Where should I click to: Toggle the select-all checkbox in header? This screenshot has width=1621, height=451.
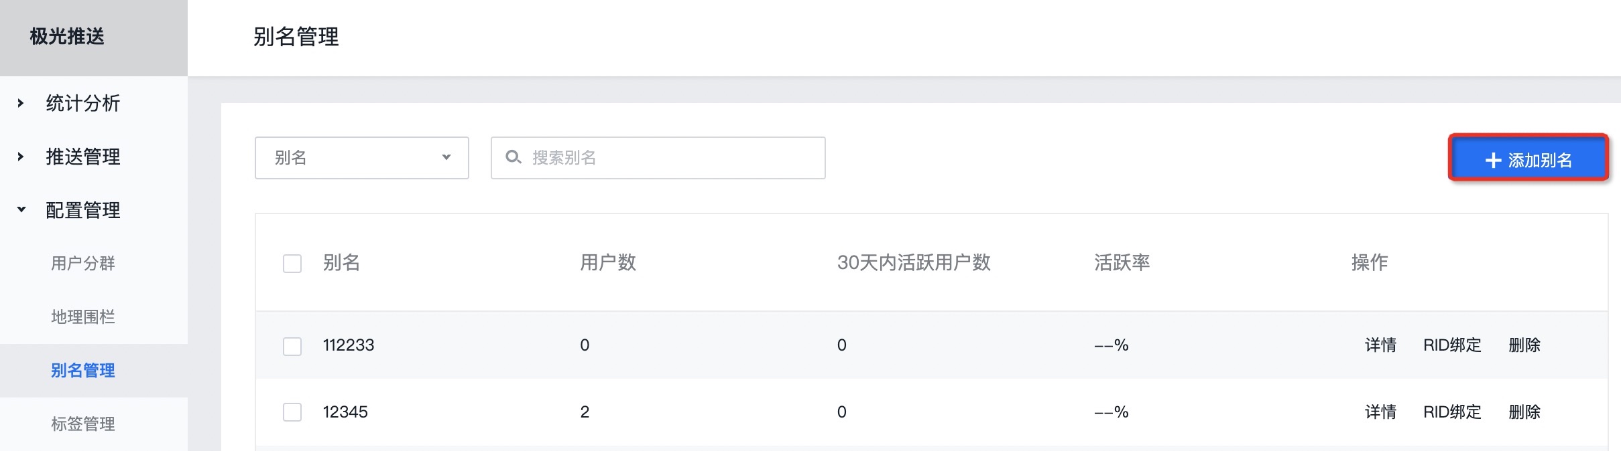point(292,264)
